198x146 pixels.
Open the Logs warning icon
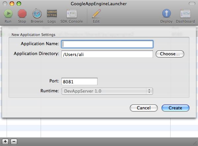(x=52, y=14)
